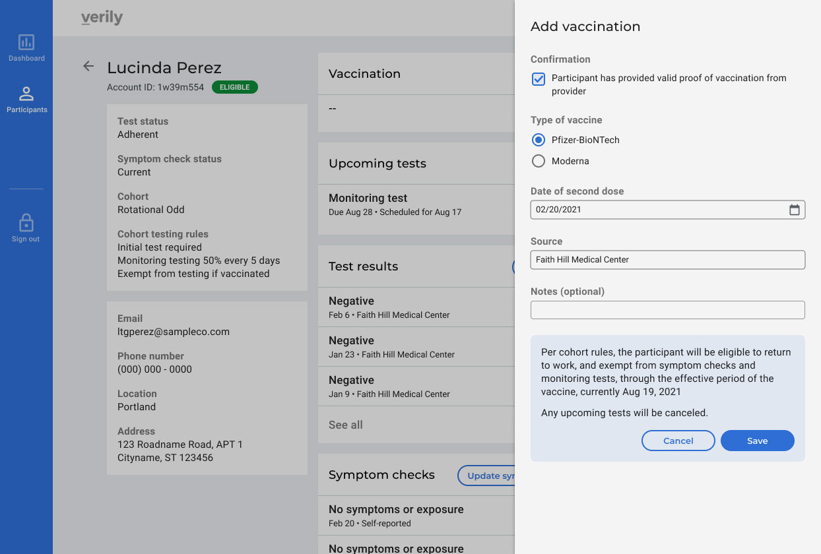Click Update symptoms button
The width and height of the screenshot is (821, 554).
pos(486,476)
